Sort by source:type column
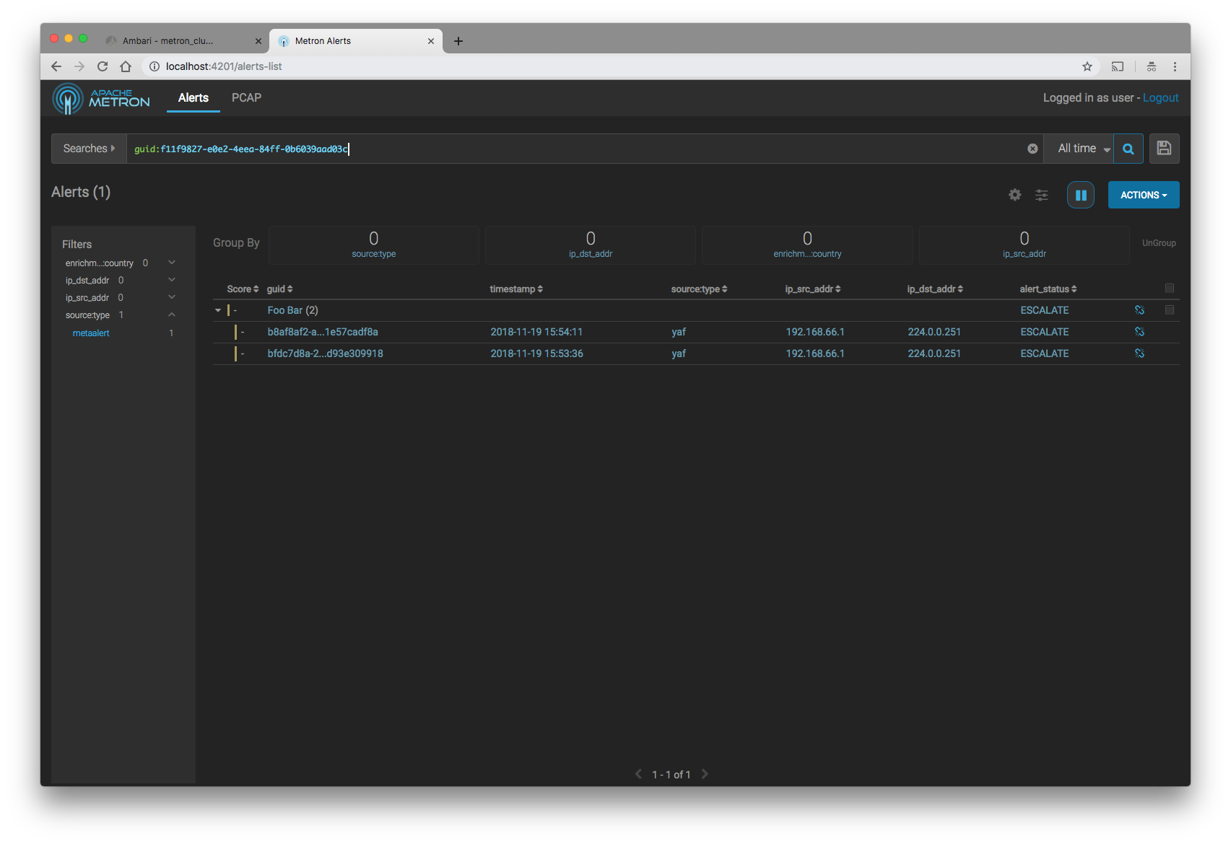 699,289
